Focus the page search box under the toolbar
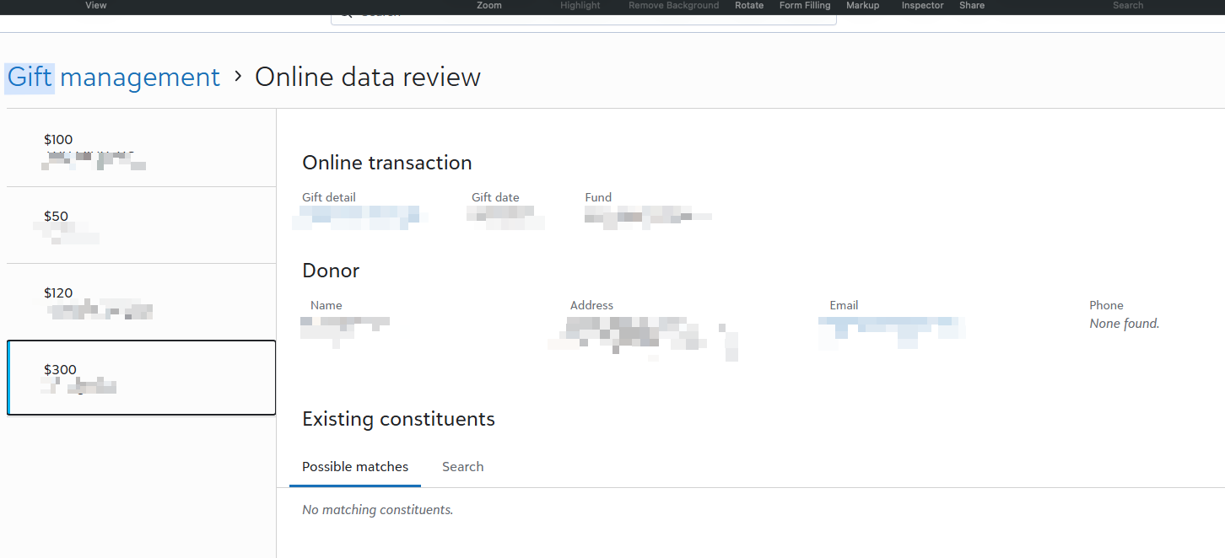The height and width of the screenshot is (558, 1225). click(584, 18)
